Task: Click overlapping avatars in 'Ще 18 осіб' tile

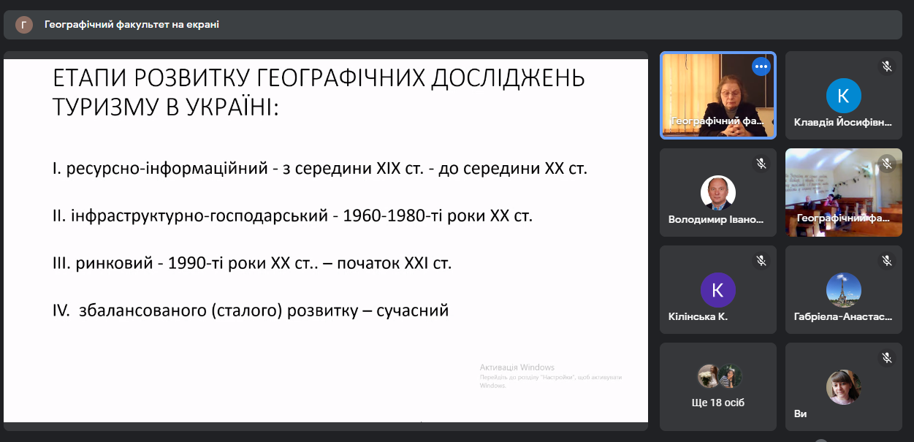Action: (x=720, y=376)
